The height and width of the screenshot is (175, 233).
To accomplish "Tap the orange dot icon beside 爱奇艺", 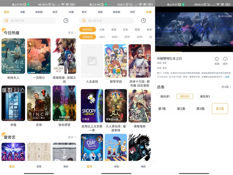I will 4,135.
